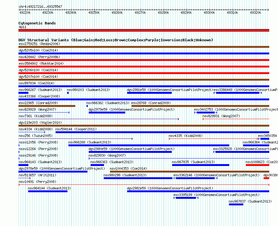Click the esv3325928 variant label
The image size is (278, 226).
[246, 149]
